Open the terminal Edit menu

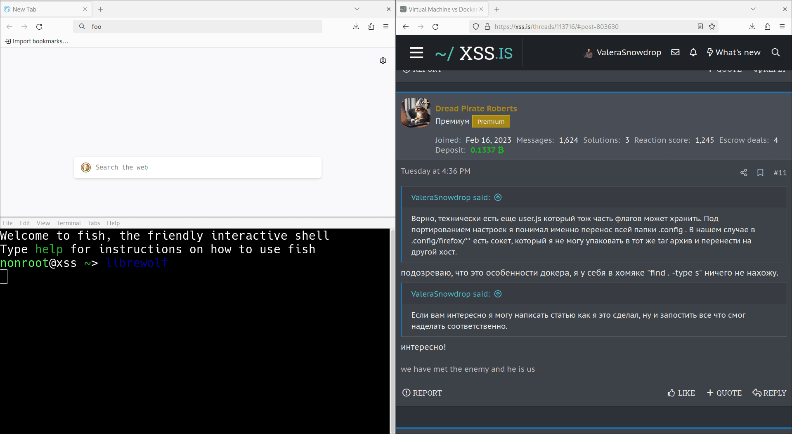25,223
